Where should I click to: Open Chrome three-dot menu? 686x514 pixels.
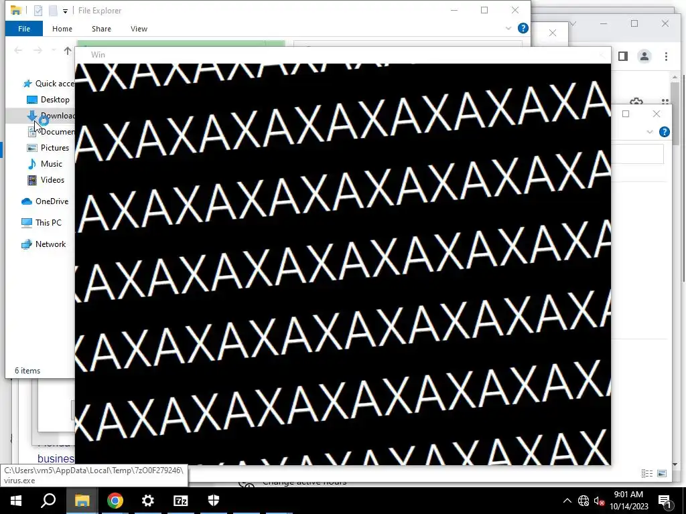coord(666,56)
